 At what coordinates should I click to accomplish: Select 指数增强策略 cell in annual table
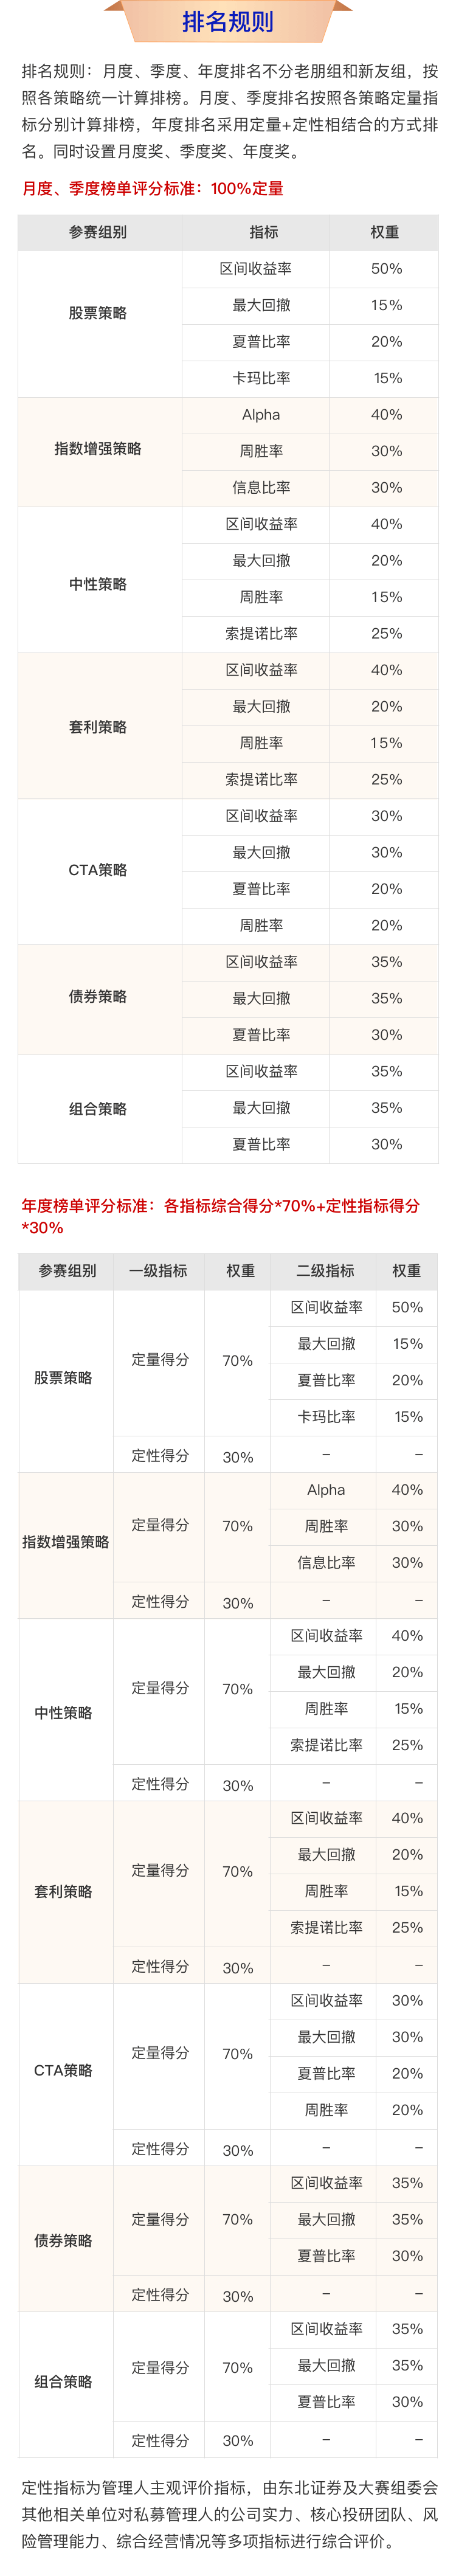(x=66, y=1542)
